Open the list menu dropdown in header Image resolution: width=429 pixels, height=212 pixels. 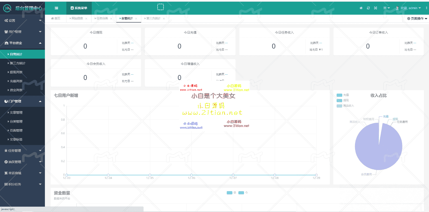coord(386,8)
